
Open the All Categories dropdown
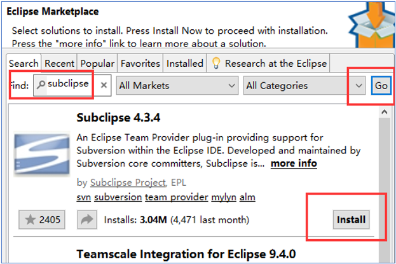(304, 85)
